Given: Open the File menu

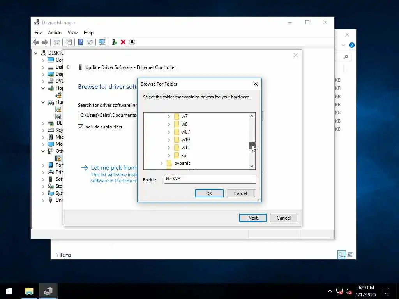Looking at the screenshot, I should [x=38, y=33].
